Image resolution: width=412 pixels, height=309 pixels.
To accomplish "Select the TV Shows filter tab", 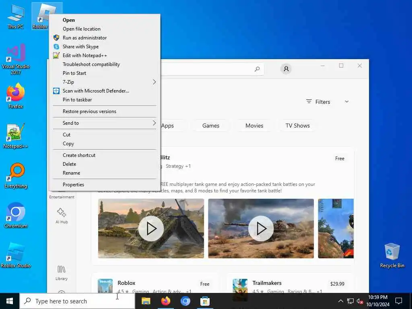I will coord(298,126).
